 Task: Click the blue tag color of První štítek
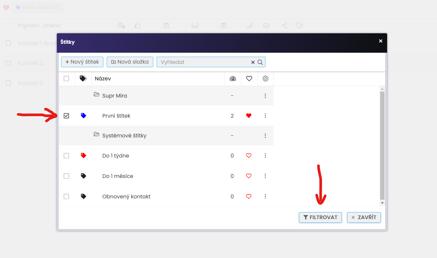(84, 116)
